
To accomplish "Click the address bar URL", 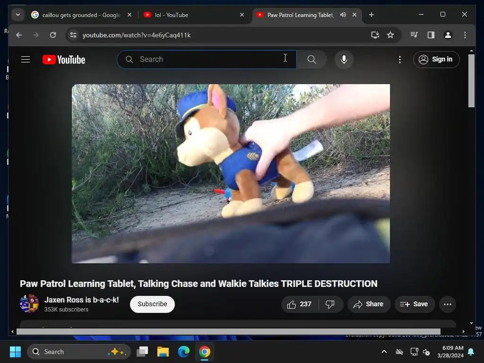I will pos(137,35).
